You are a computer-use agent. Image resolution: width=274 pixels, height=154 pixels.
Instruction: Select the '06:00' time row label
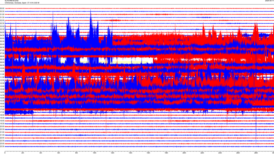2,44
